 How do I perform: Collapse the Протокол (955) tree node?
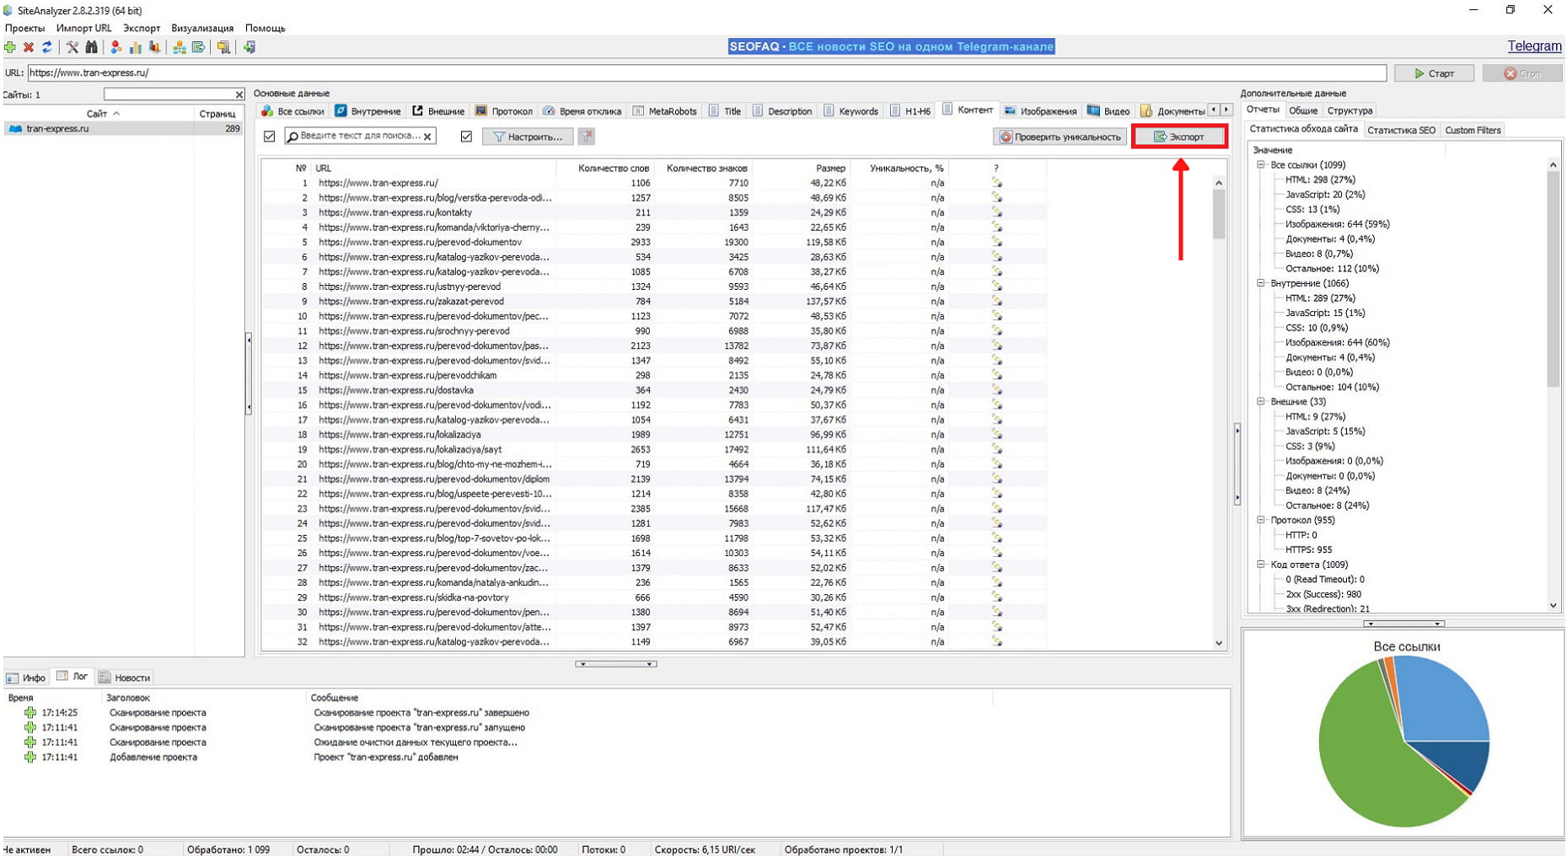click(1261, 520)
